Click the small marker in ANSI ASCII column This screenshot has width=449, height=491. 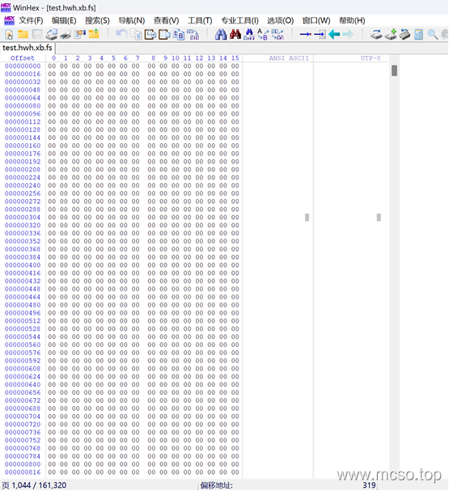point(307,218)
